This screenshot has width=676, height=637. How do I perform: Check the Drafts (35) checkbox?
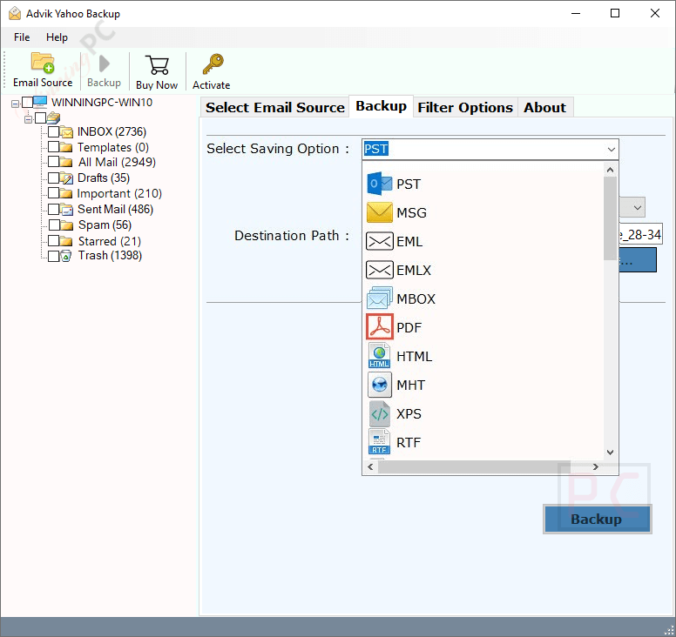(x=53, y=178)
